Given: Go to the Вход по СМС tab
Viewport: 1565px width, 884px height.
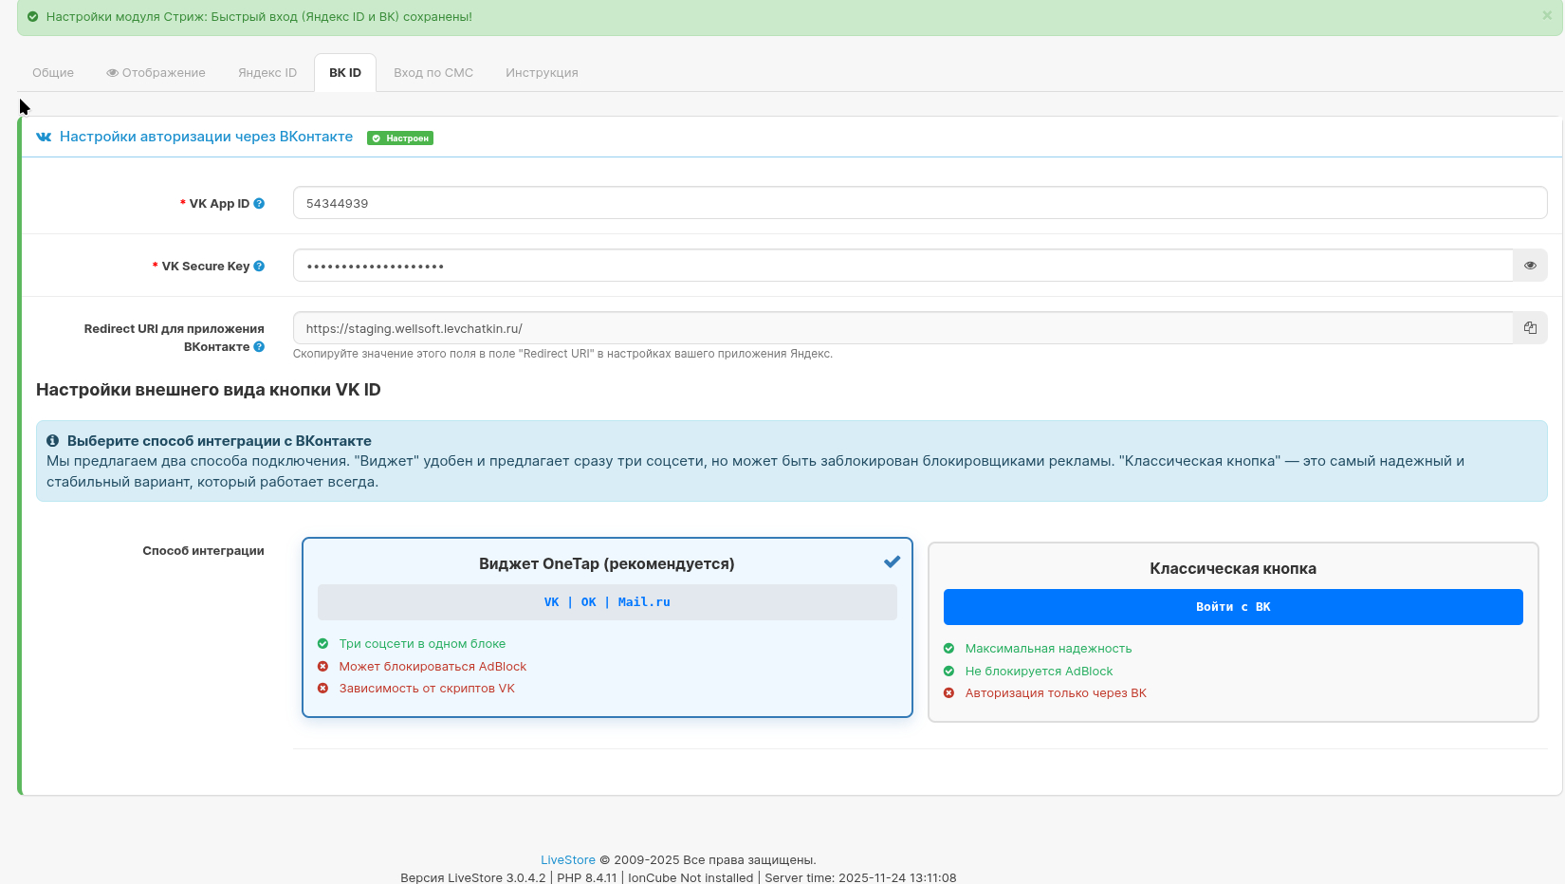Looking at the screenshot, I should tap(433, 73).
